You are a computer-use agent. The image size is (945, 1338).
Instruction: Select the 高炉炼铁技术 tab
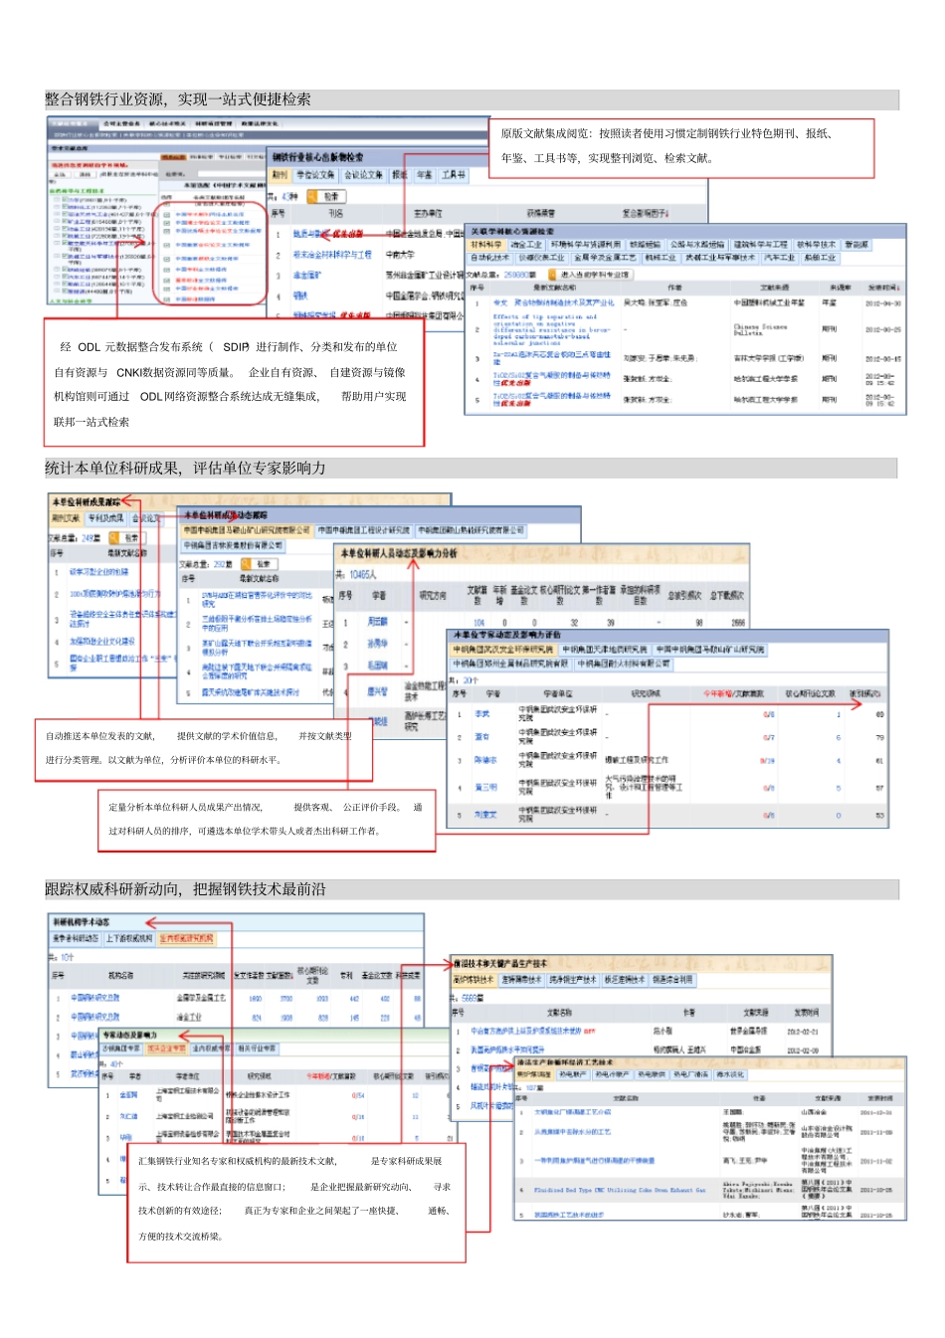coord(472,980)
